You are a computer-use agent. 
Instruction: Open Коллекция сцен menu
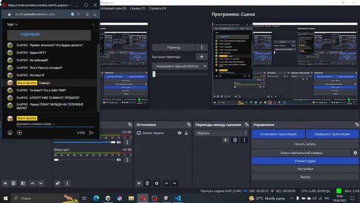tap(113, 8)
